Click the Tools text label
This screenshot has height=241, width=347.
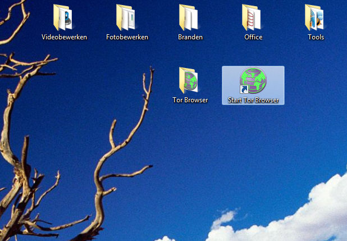316,38
